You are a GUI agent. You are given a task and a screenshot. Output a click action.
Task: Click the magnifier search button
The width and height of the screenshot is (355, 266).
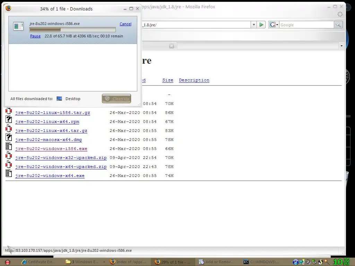click(x=338, y=25)
